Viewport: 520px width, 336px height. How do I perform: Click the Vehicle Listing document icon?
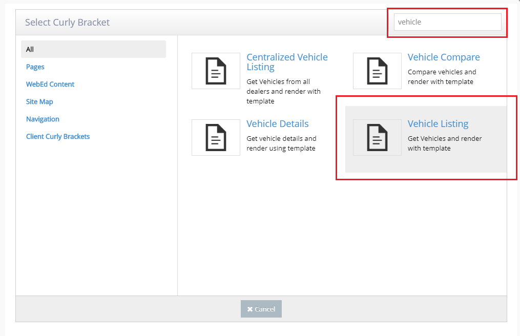point(377,137)
